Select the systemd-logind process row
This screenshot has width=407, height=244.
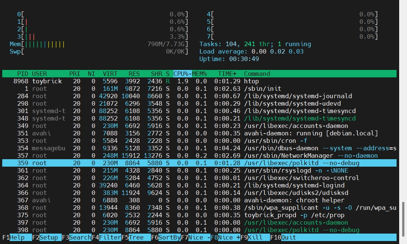pyautogui.click(x=199, y=185)
